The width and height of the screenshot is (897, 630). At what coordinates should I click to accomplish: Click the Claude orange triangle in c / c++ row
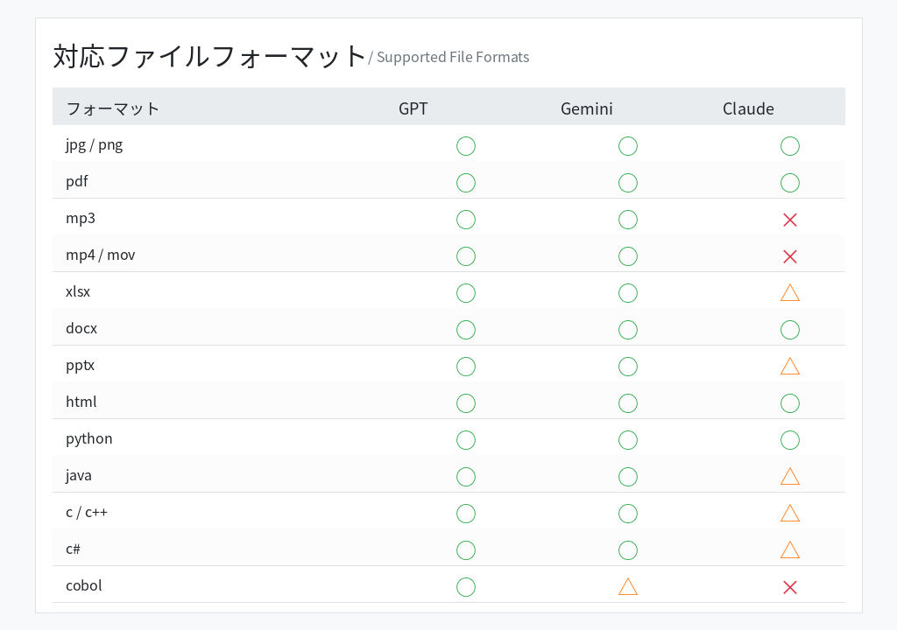(789, 513)
